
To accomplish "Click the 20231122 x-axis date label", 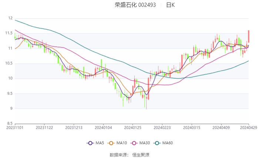I will click(44, 127).
